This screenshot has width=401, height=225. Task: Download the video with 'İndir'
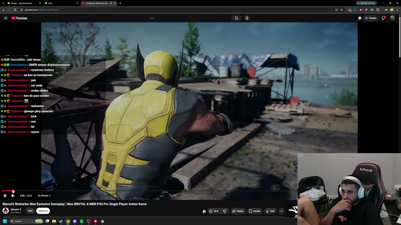pos(270,211)
